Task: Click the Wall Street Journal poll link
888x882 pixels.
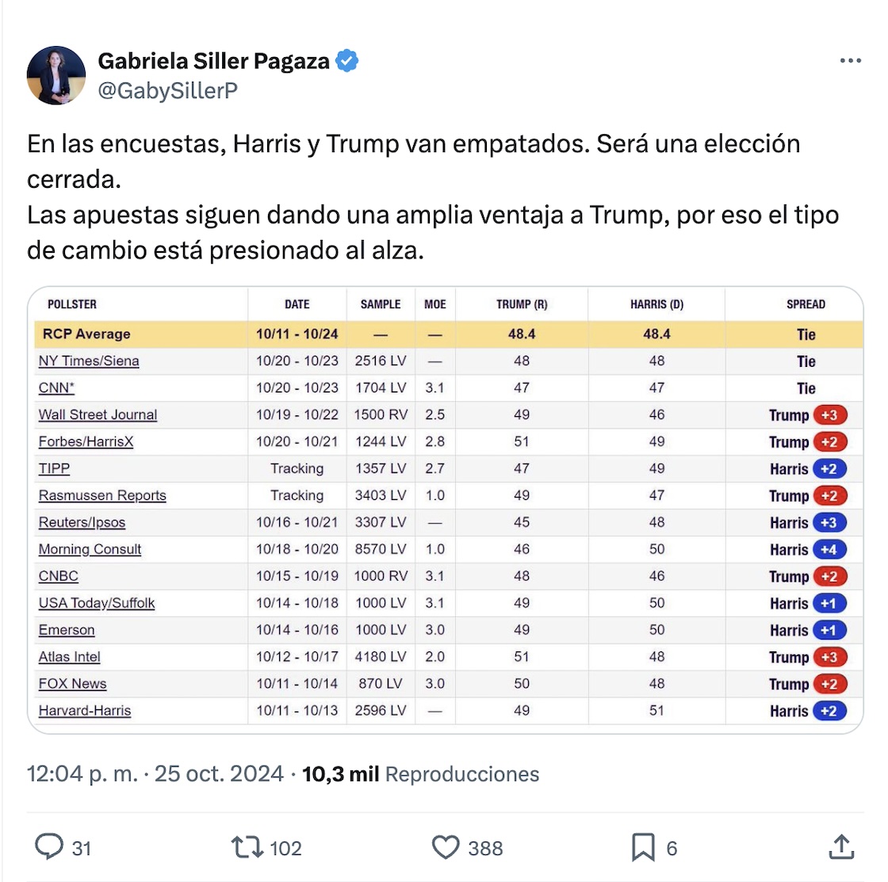Action: point(98,414)
